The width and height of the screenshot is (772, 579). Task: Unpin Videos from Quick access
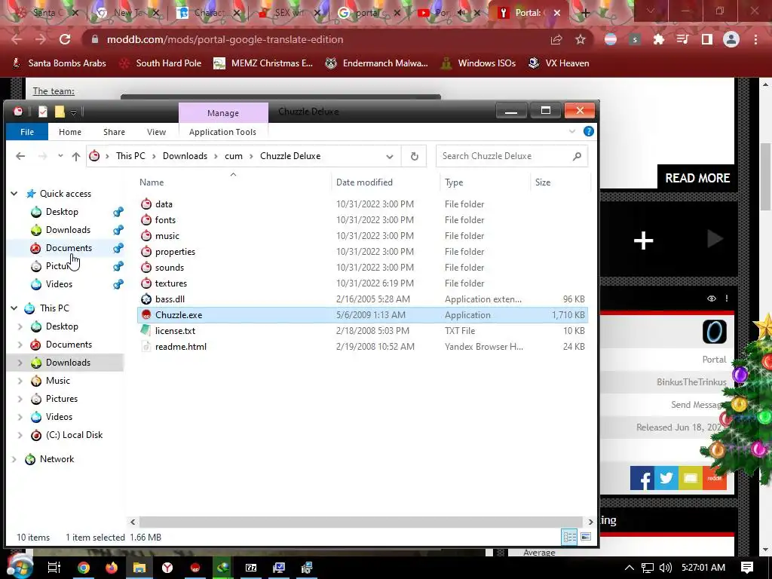click(118, 284)
